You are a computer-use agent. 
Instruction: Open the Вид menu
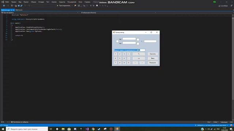20,2
